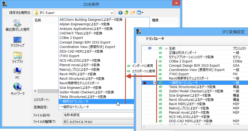
Task: Click the red lock icon on 一般的なトランスレータ row
Action: [144, 83]
